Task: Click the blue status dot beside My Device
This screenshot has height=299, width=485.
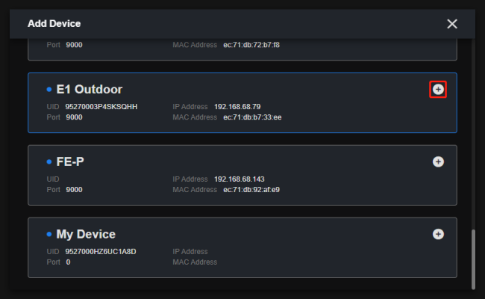Action: 49,235
